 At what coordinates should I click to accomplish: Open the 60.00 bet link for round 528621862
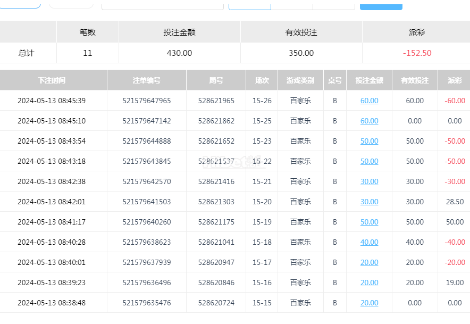(370, 121)
